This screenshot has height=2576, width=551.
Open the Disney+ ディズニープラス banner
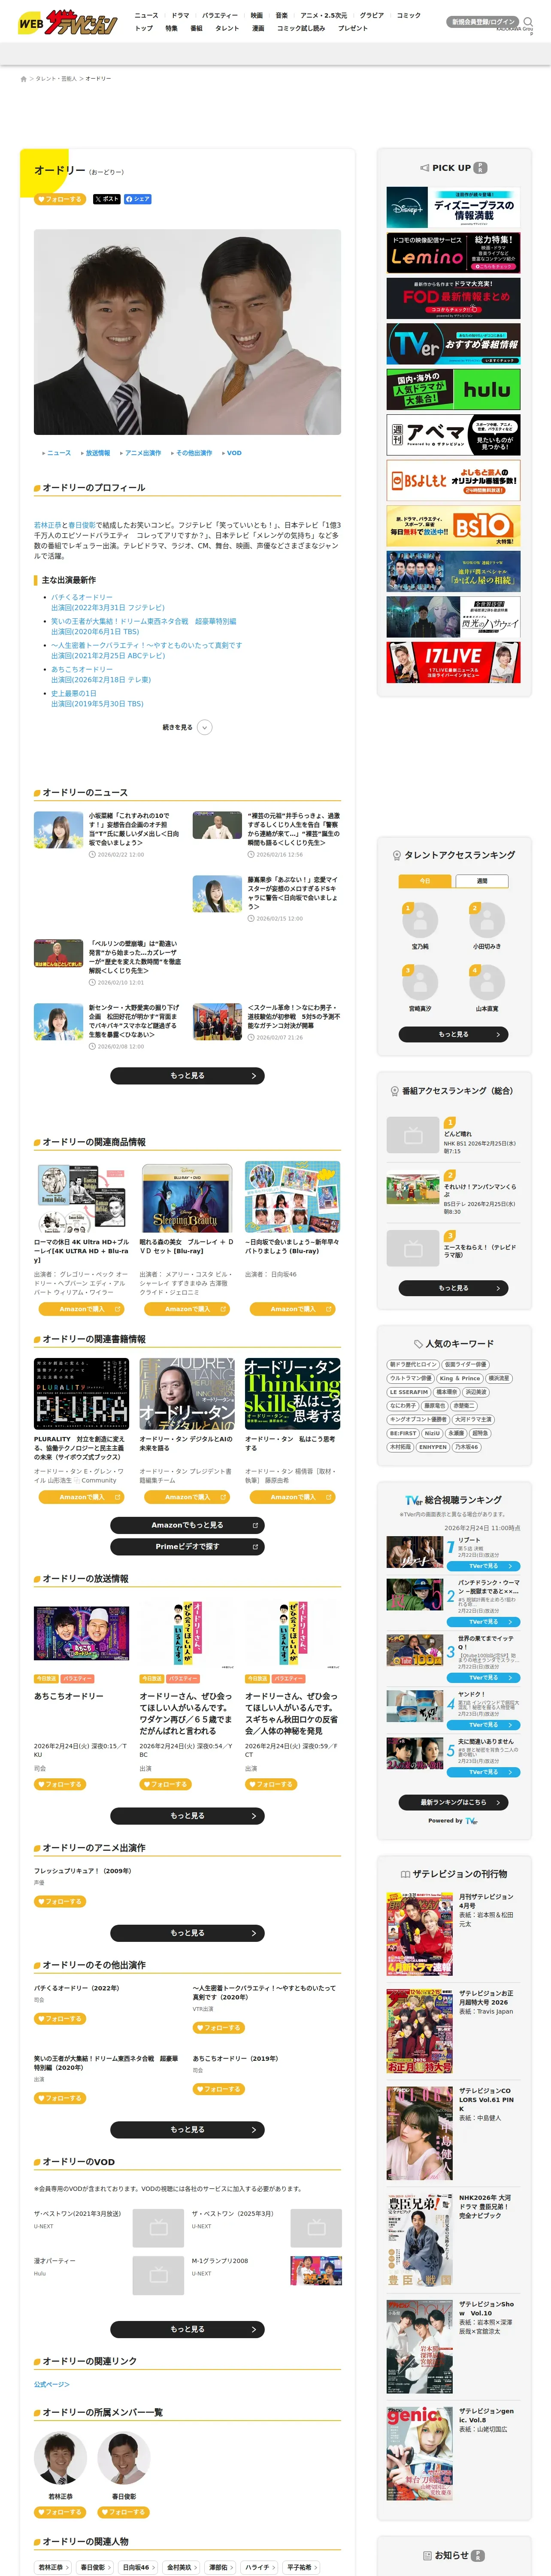[453, 208]
